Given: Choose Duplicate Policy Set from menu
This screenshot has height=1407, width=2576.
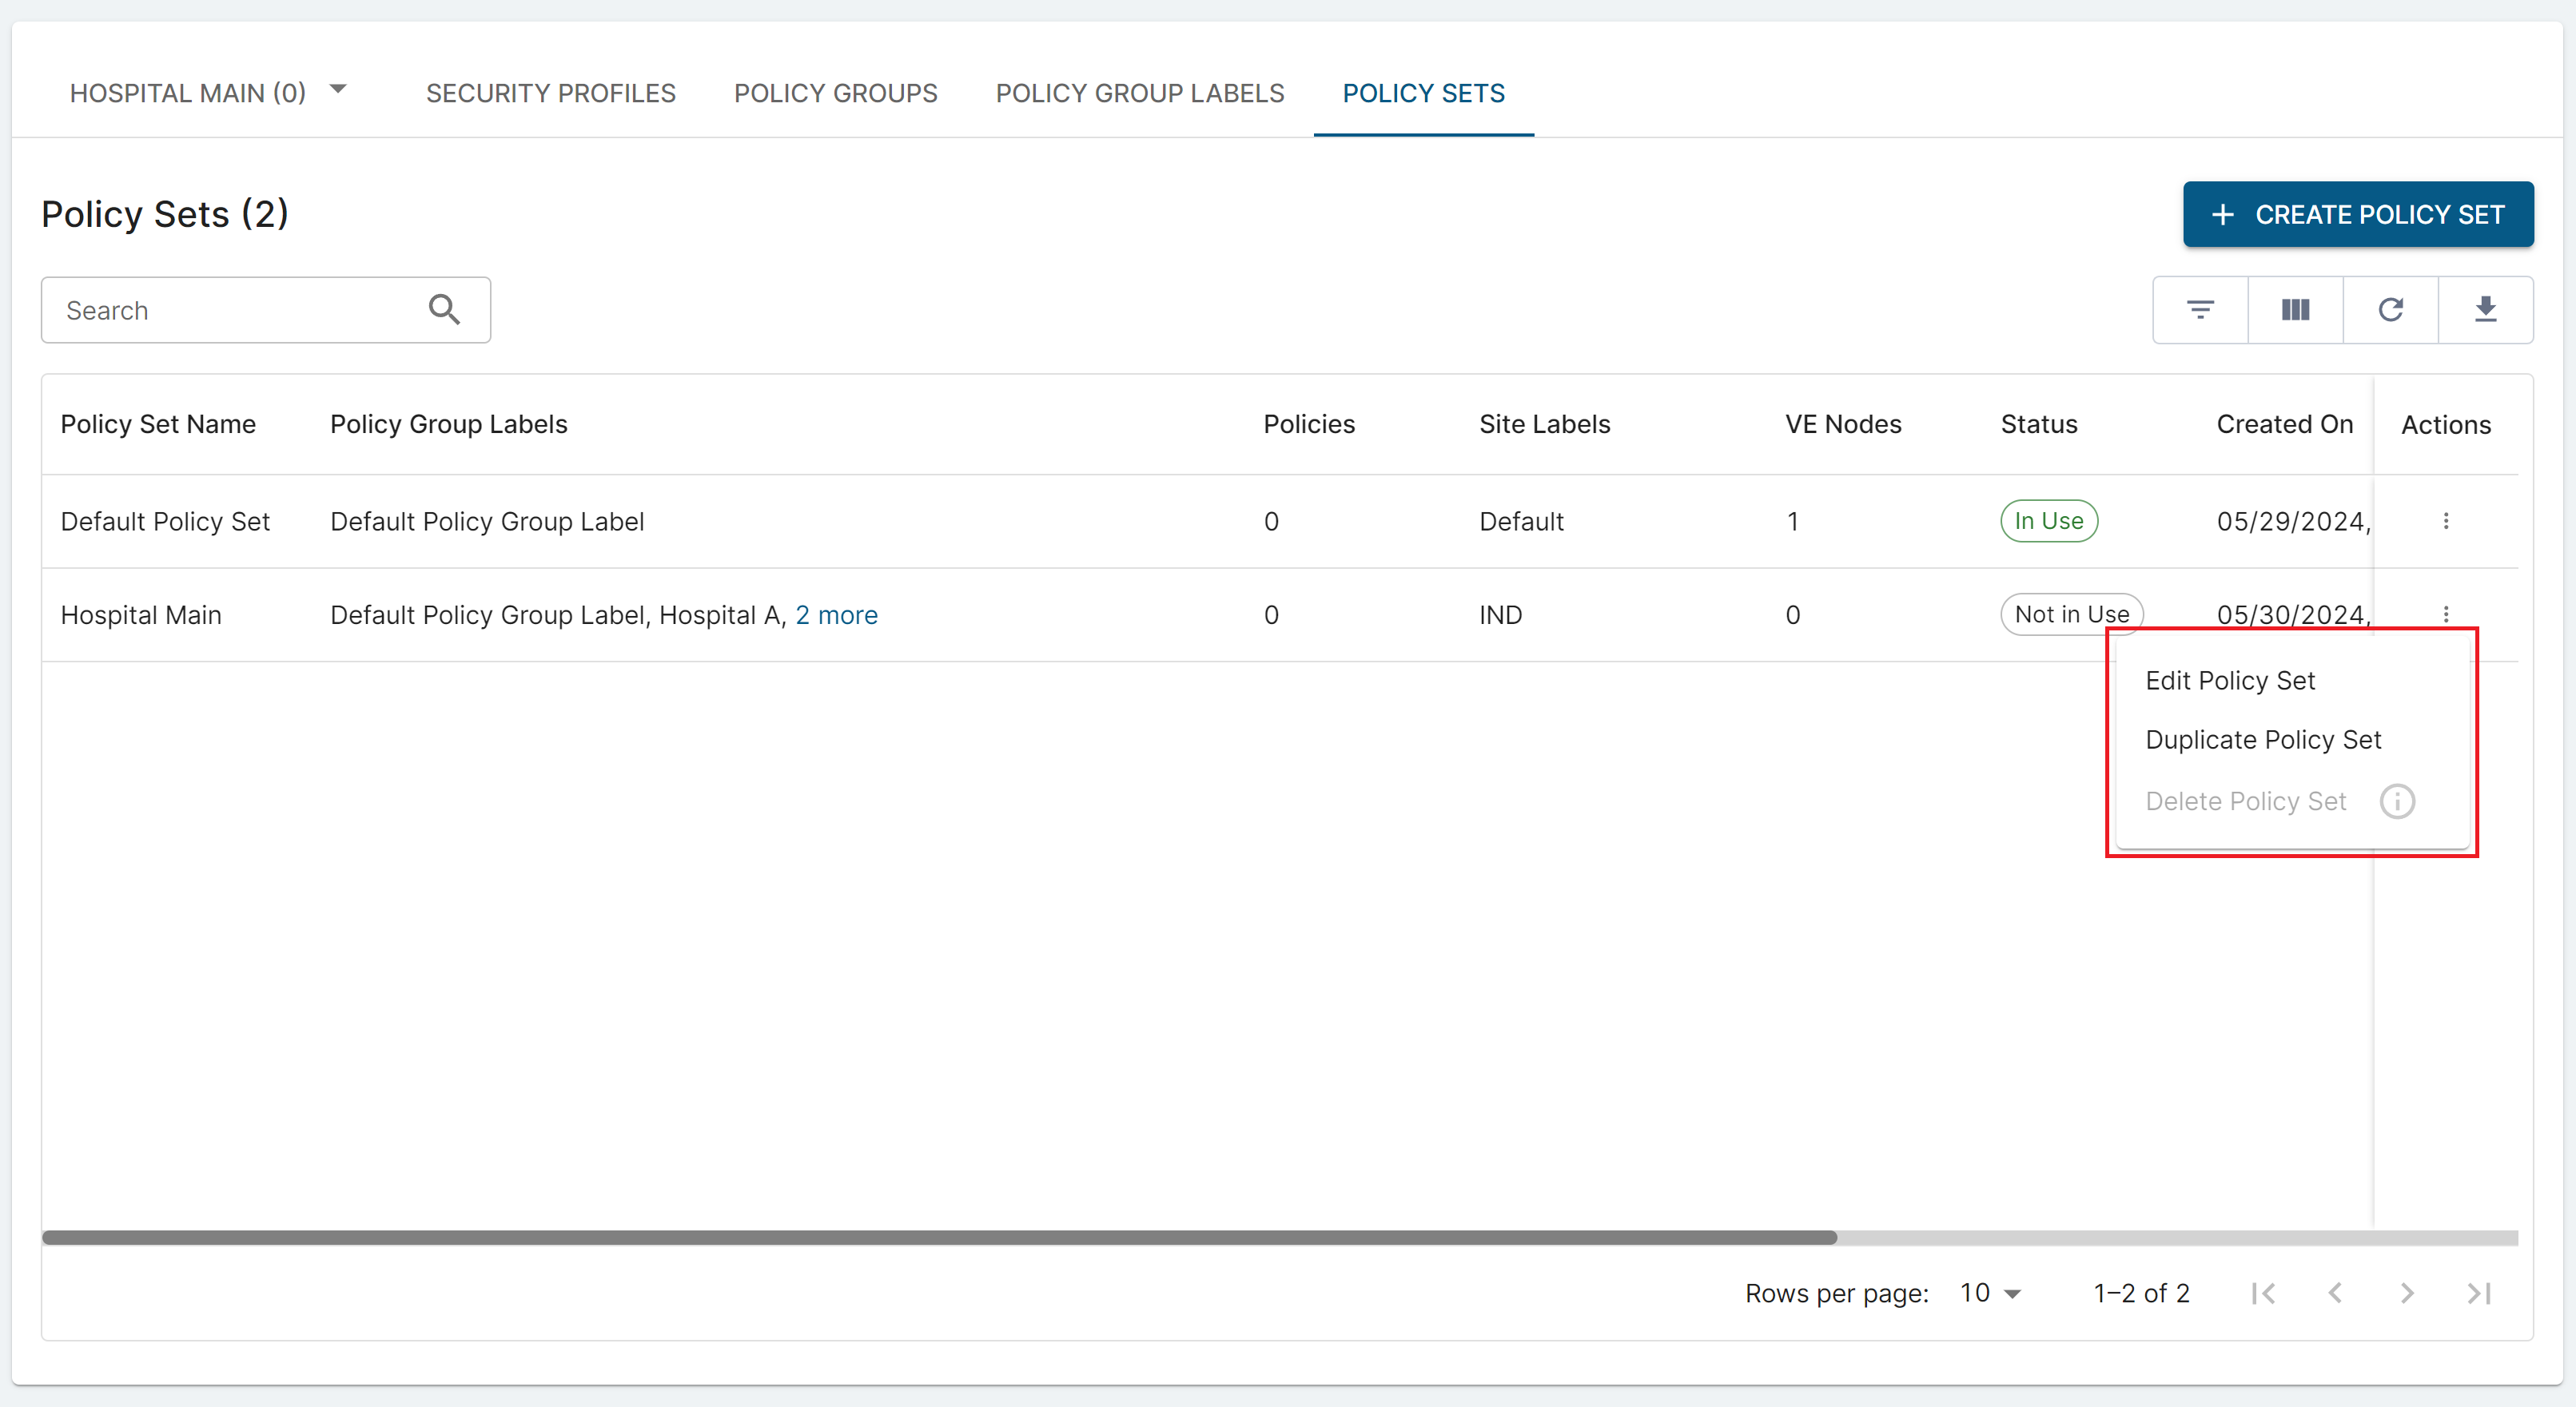Looking at the screenshot, I should coord(2263,740).
